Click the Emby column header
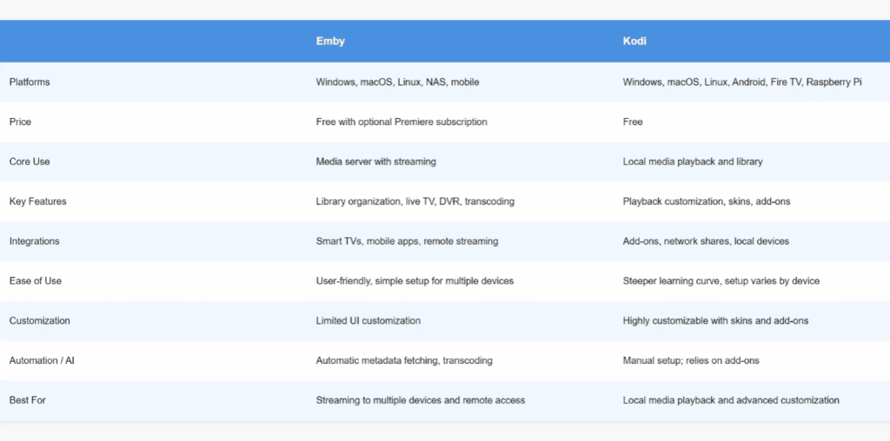 point(330,42)
